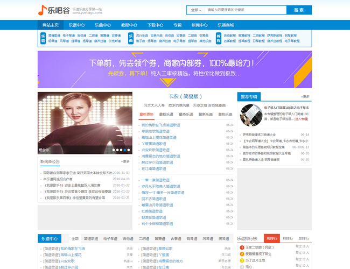Click rank 3 yellow number badge
This screenshot has height=269, width=350.
(242, 260)
